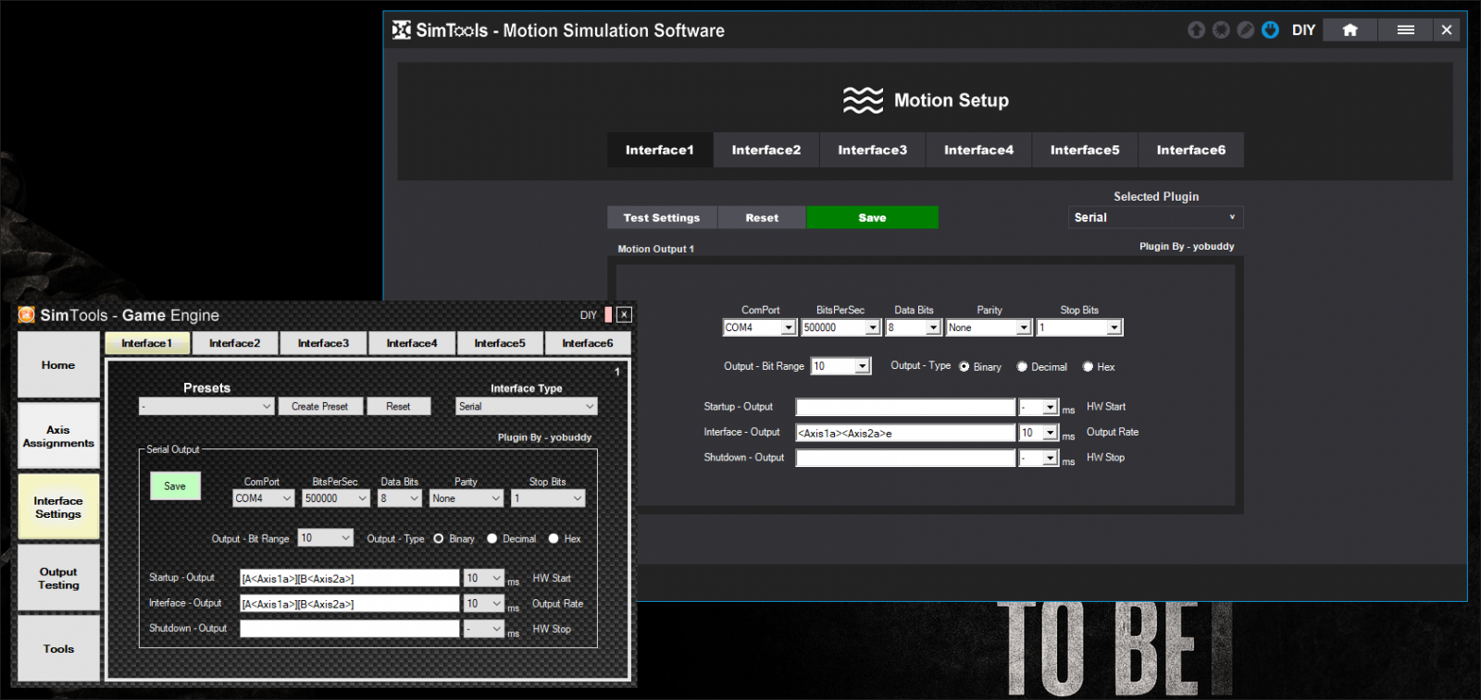Open the hamburger menu icon
Viewport: 1481px width, 700px height.
pos(1405,31)
